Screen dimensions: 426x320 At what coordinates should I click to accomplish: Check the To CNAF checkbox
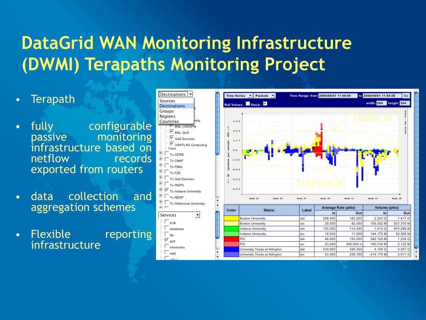[x=166, y=160]
